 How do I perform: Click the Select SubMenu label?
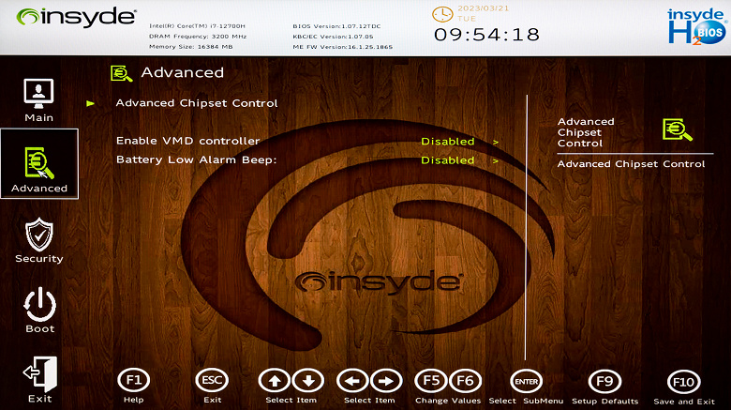click(526, 402)
